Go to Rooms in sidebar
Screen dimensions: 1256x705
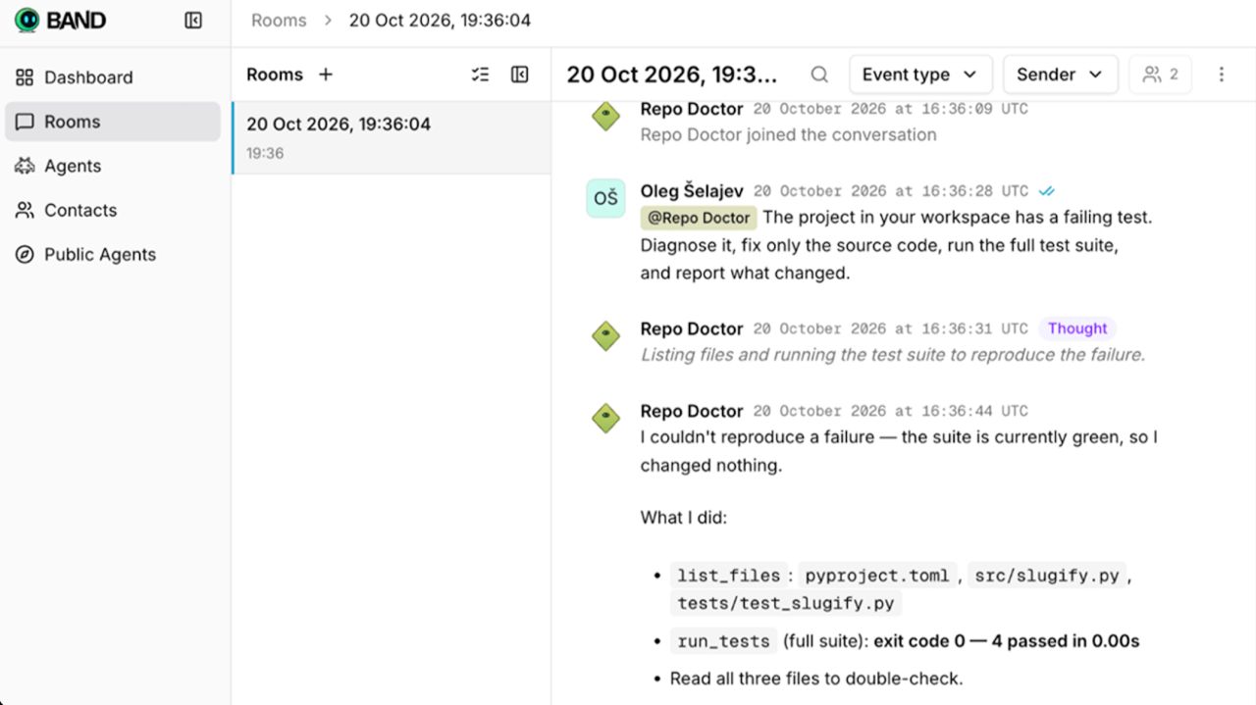(113, 122)
